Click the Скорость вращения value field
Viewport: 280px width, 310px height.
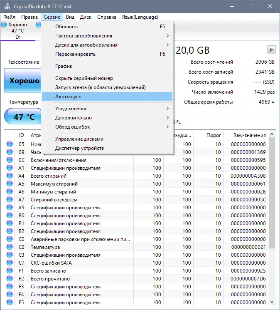[255, 82]
